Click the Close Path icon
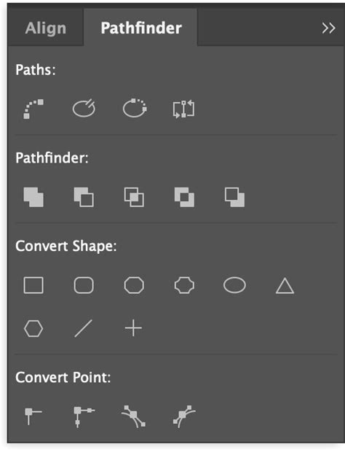345x453 pixels. point(135,108)
